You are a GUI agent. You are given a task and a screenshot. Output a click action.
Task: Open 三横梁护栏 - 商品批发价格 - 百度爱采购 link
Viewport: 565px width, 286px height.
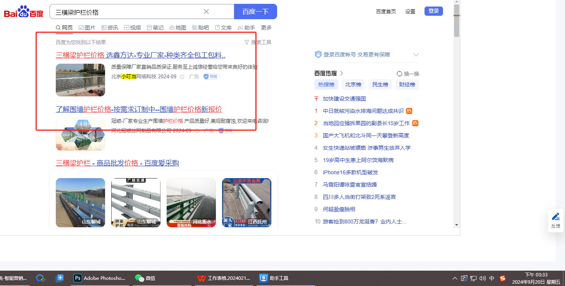(x=117, y=163)
